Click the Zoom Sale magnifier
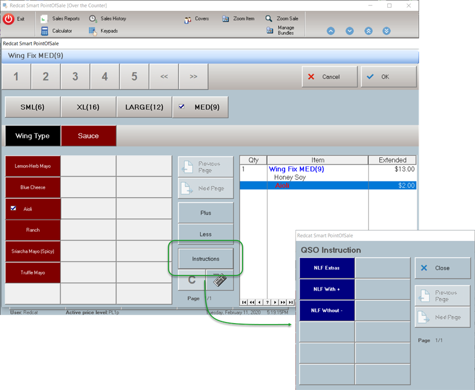This screenshot has height=390, width=475. click(269, 18)
